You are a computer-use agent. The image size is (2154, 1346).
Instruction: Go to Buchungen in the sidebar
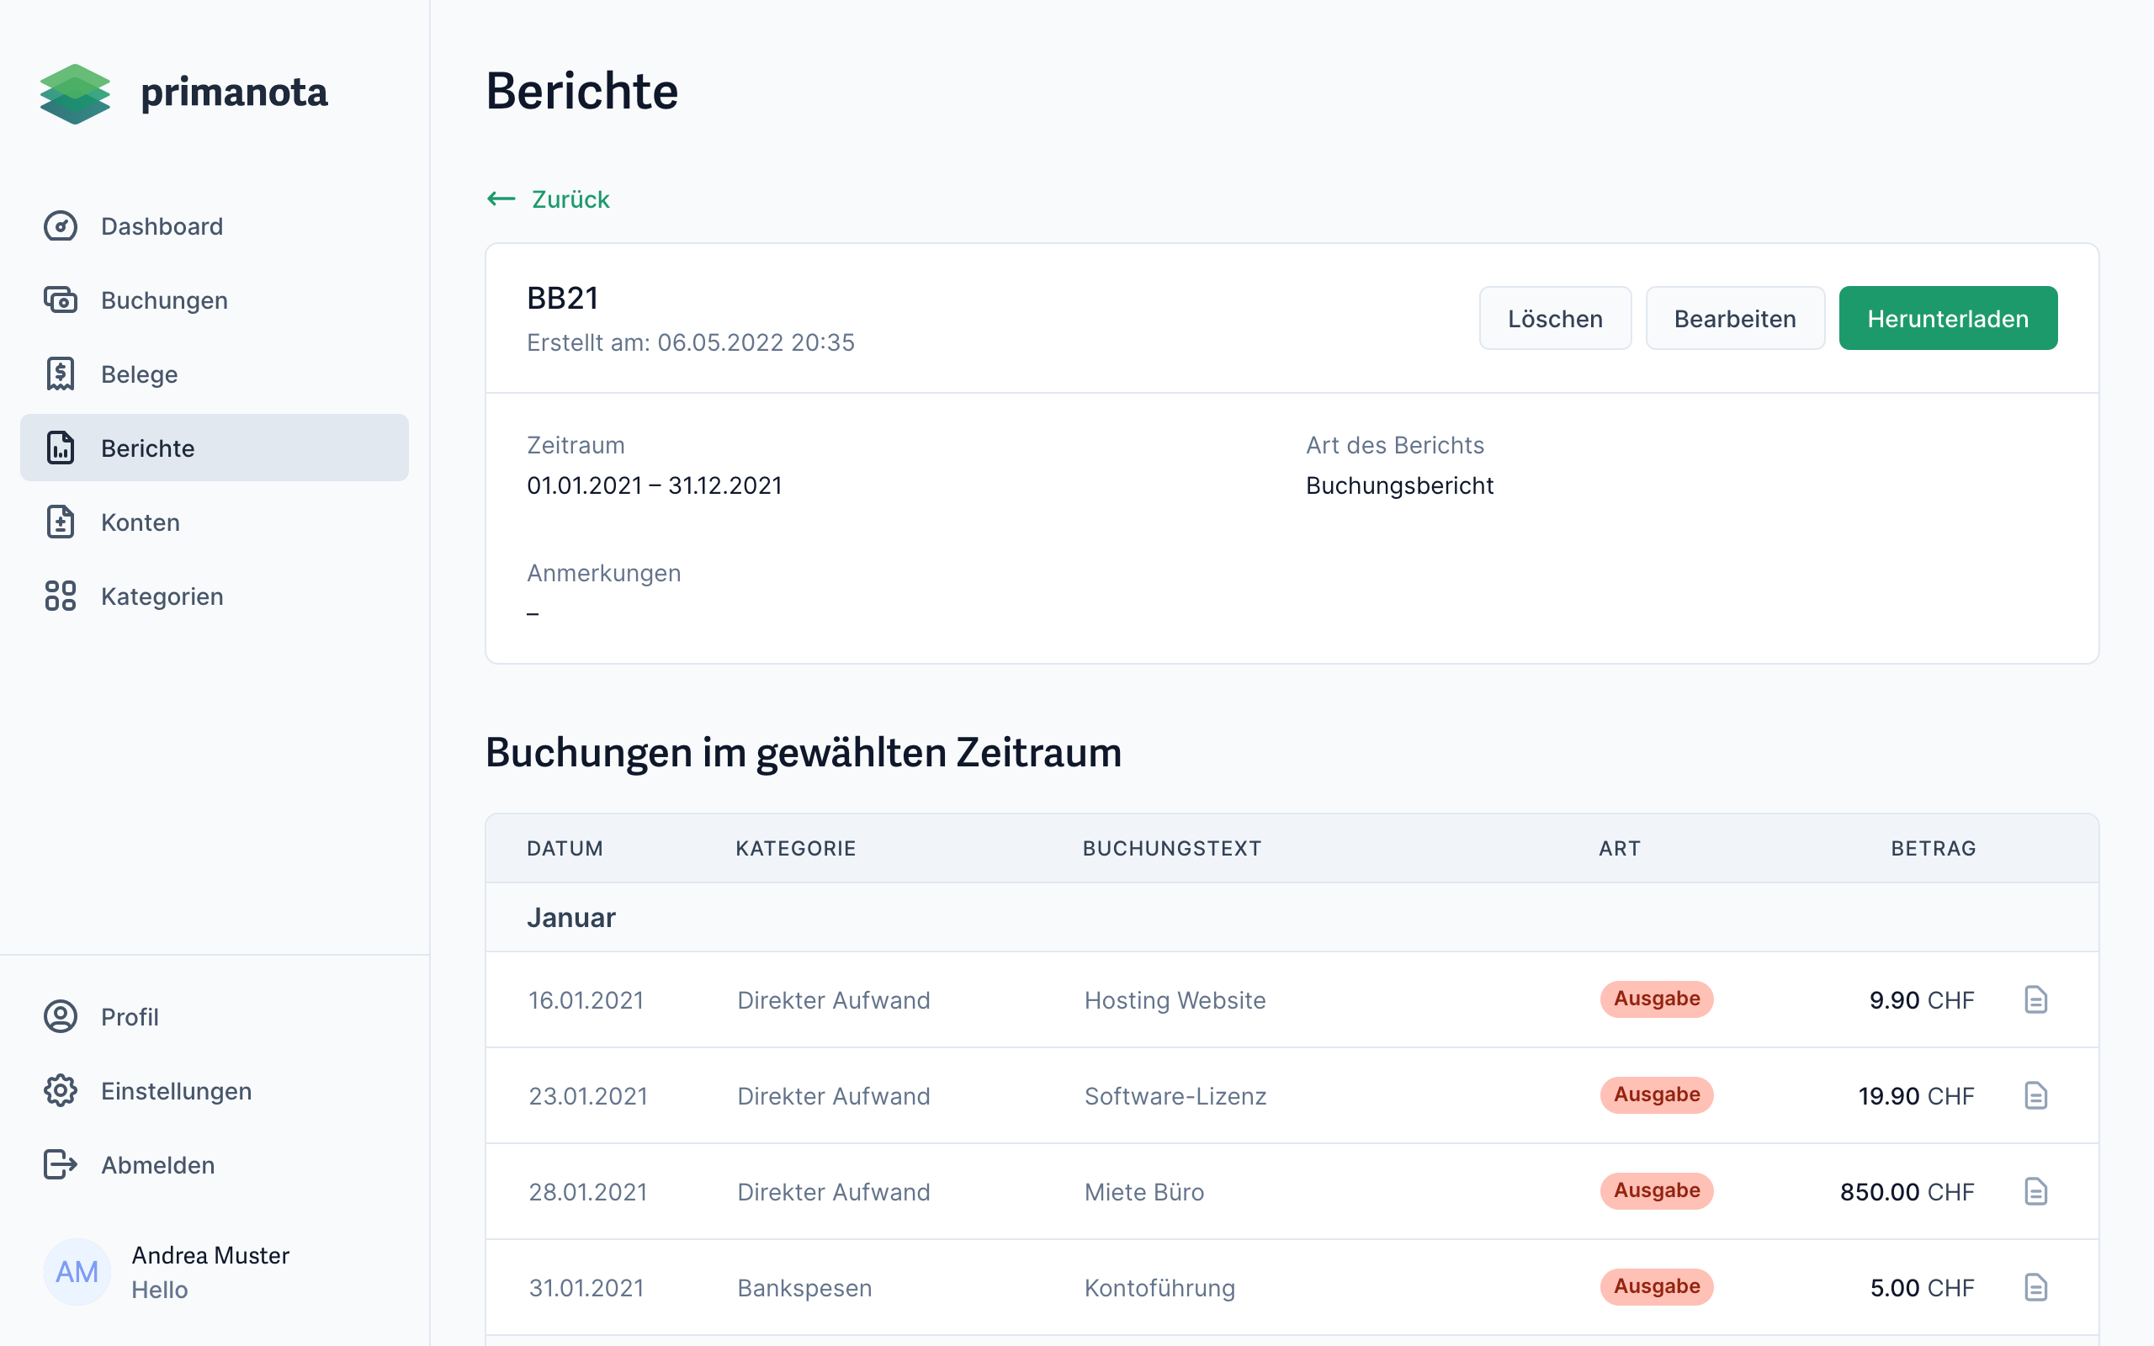click(215, 300)
